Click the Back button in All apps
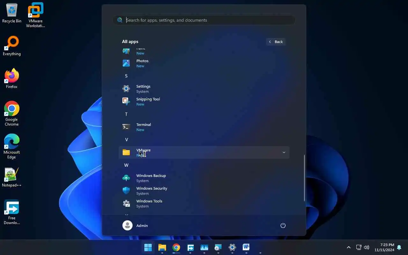 tap(276, 42)
